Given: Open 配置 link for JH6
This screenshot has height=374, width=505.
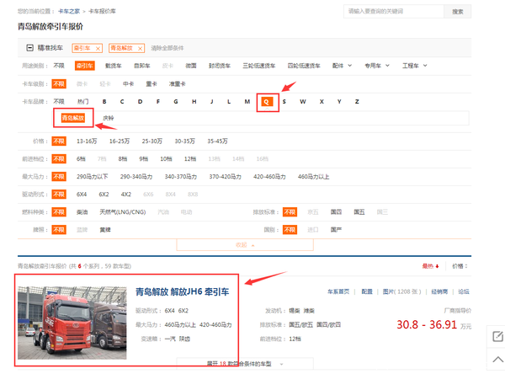Looking at the screenshot, I should 367,291.
